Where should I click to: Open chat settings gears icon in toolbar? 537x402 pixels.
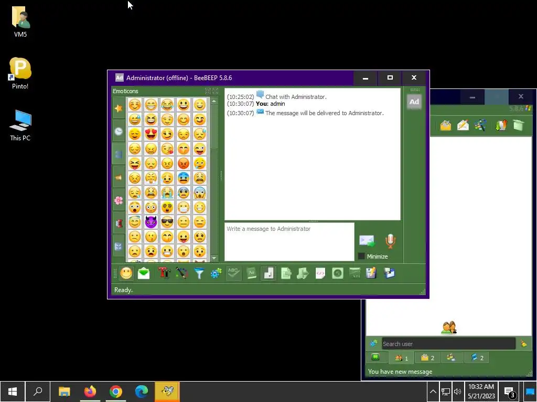[x=216, y=273]
